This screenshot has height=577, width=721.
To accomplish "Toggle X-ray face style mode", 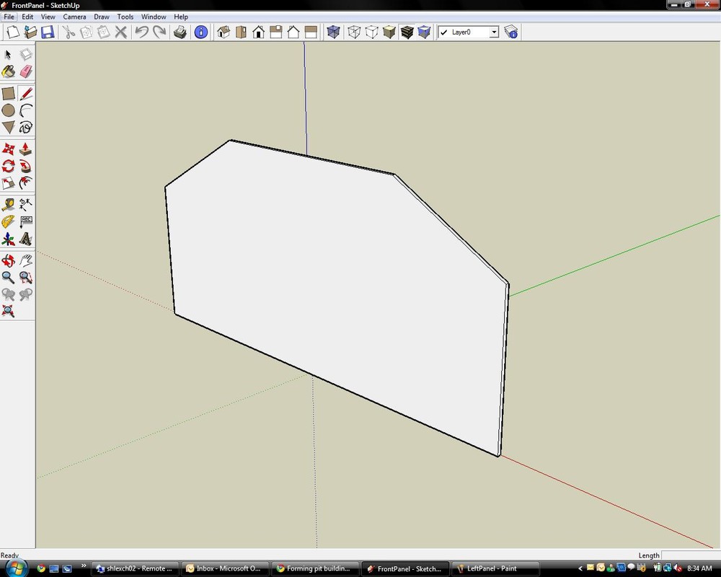I will tap(333, 32).
